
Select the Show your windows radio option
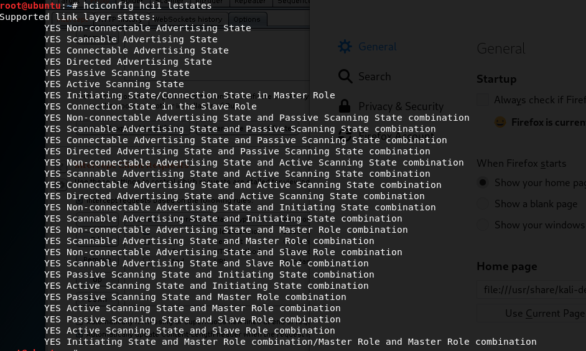483,225
